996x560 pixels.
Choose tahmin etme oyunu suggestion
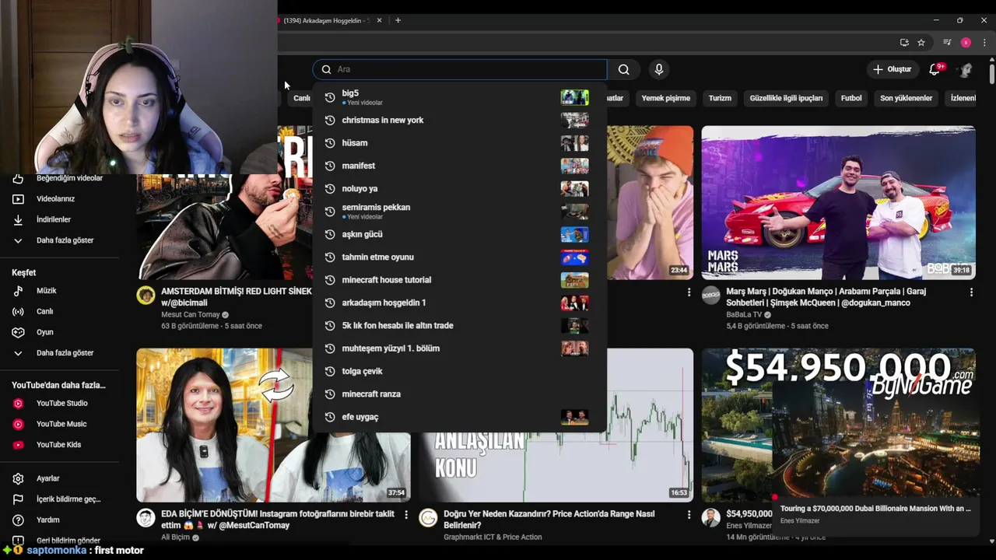(x=459, y=257)
